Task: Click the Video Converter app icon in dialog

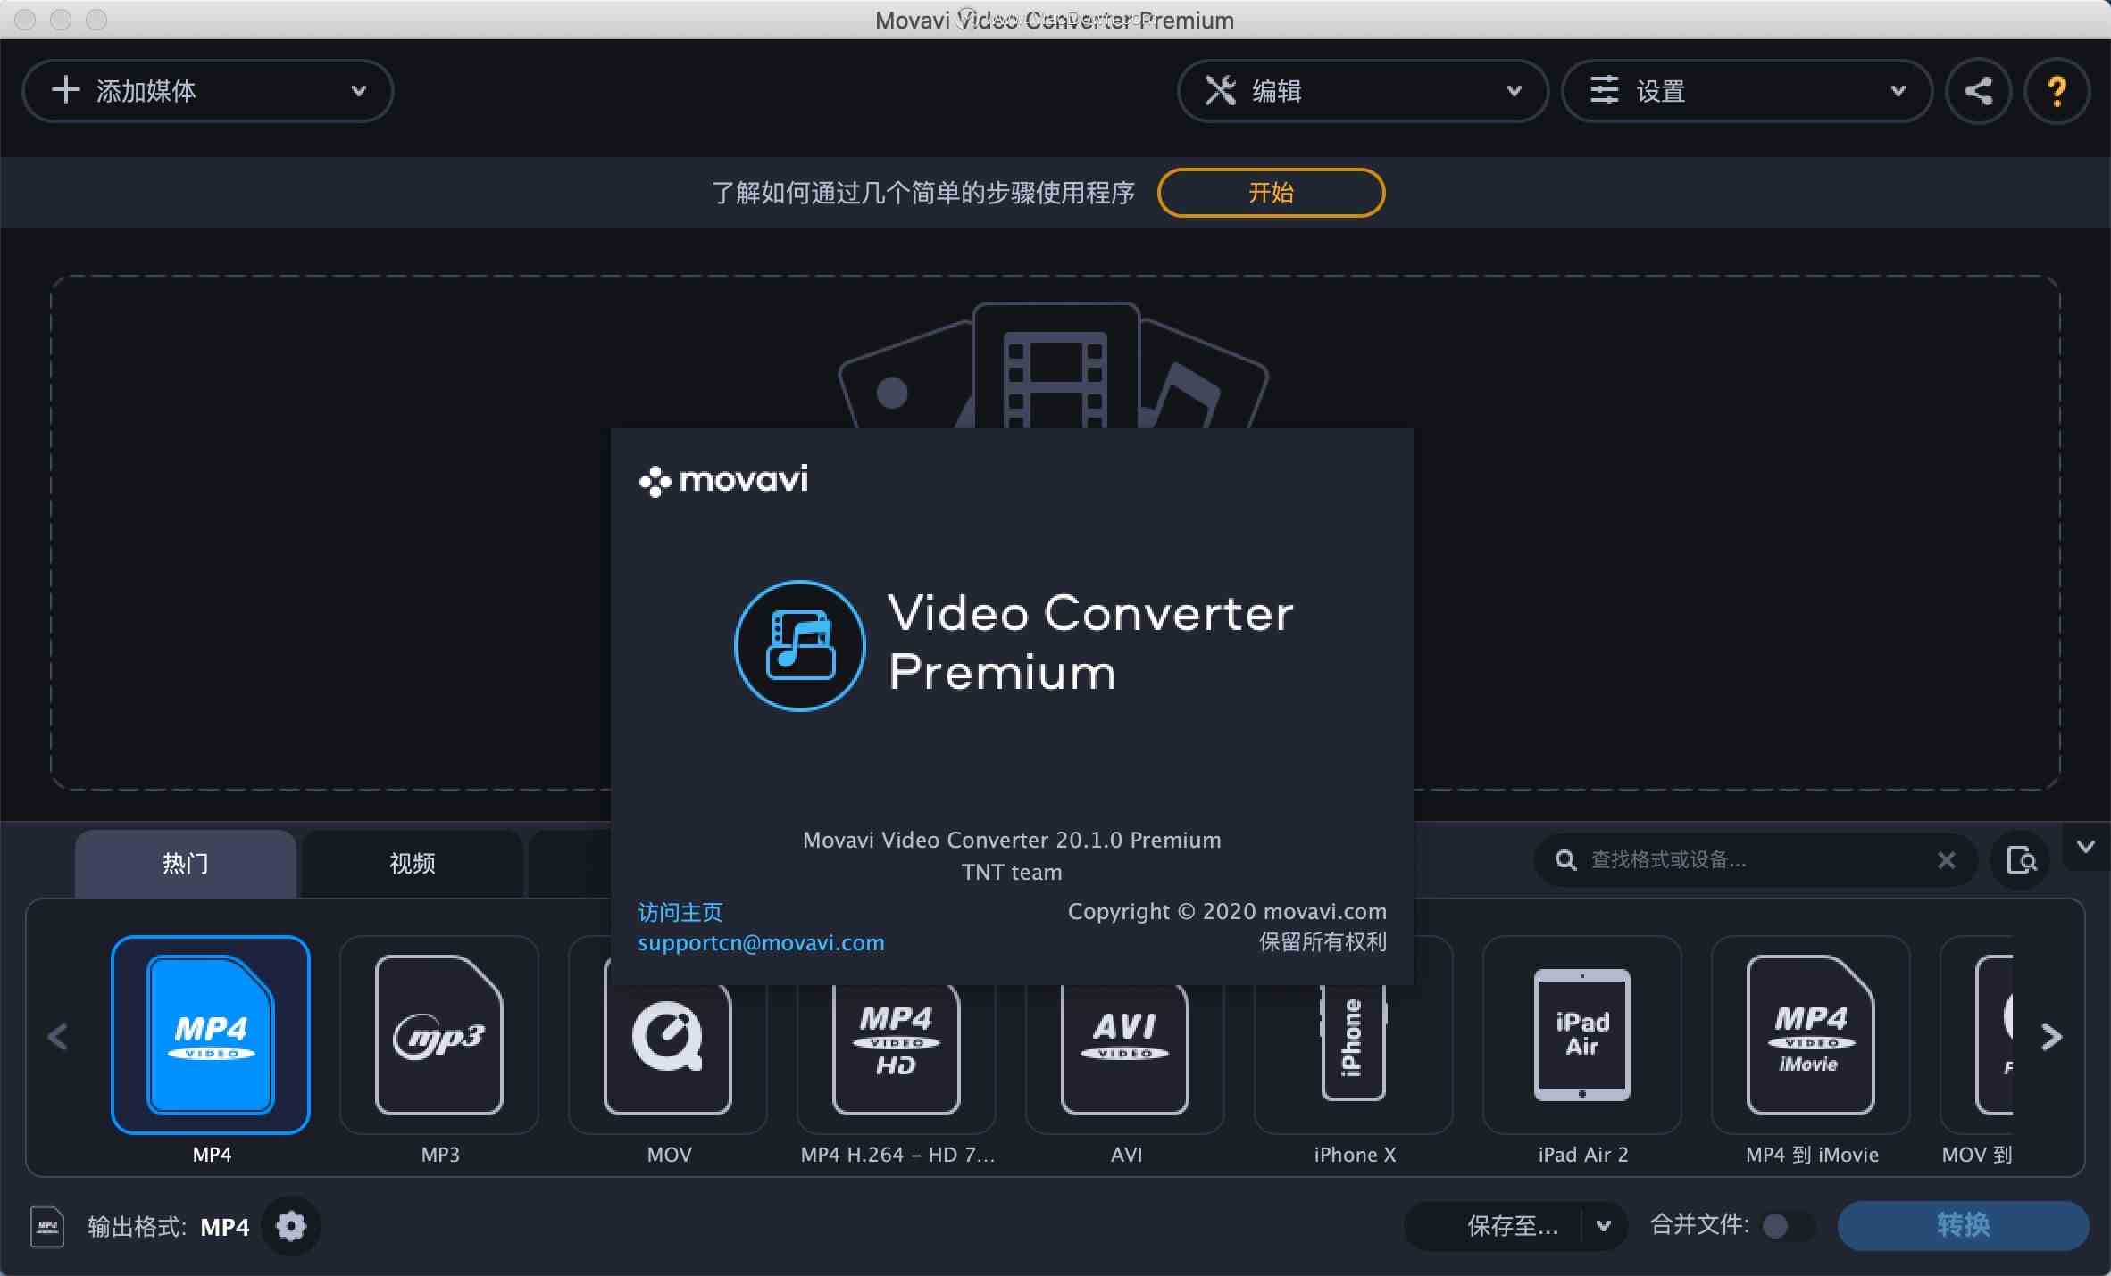Action: (x=799, y=645)
